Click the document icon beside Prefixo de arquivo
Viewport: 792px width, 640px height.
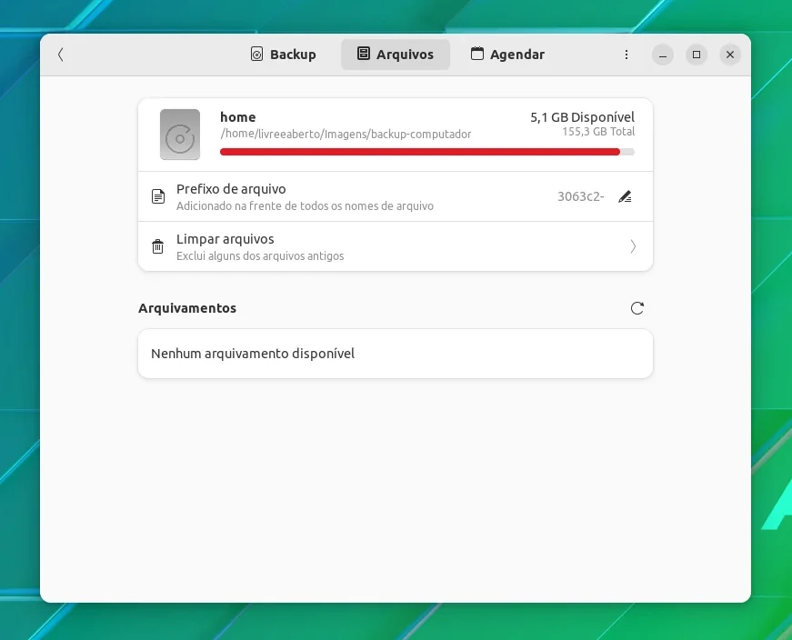coord(158,196)
